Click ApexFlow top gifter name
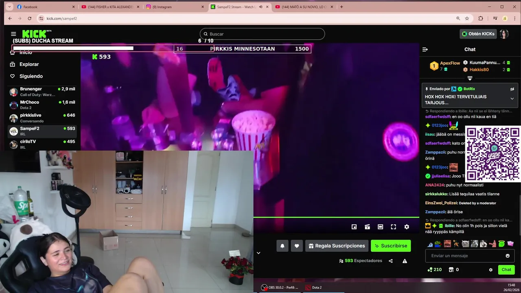 [x=450, y=63]
